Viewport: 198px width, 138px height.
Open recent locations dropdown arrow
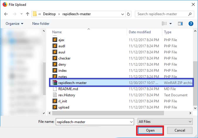pyautogui.click(x=21, y=14)
